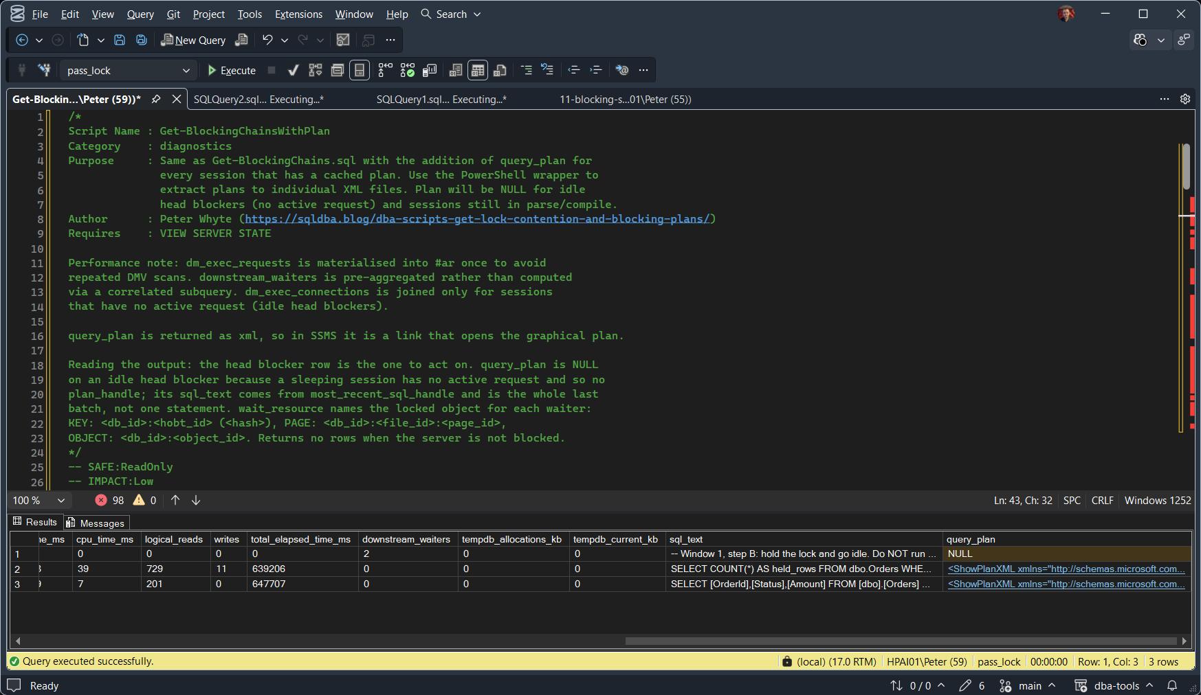The image size is (1201, 695).
Task: Click the Comment out selected lines icon
Action: [527, 70]
